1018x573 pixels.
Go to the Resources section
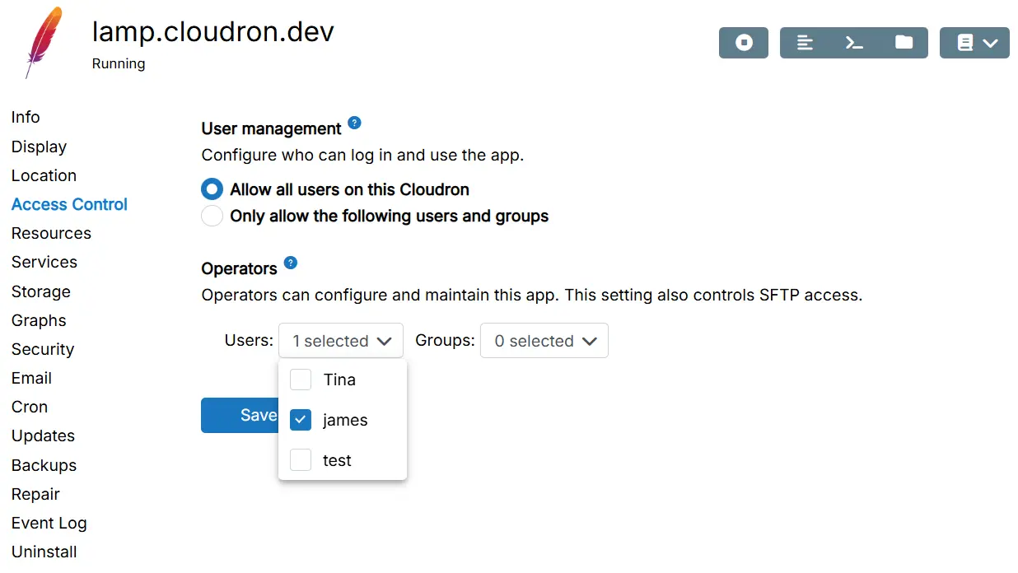tap(51, 233)
